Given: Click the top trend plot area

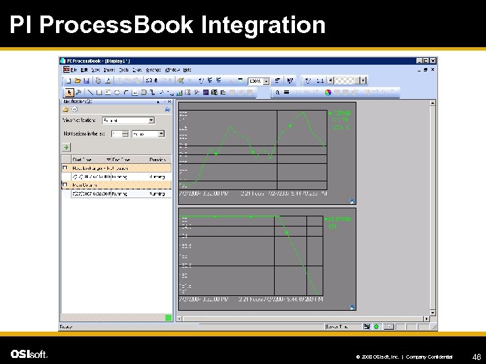Looking at the screenshot, I should (x=253, y=150).
